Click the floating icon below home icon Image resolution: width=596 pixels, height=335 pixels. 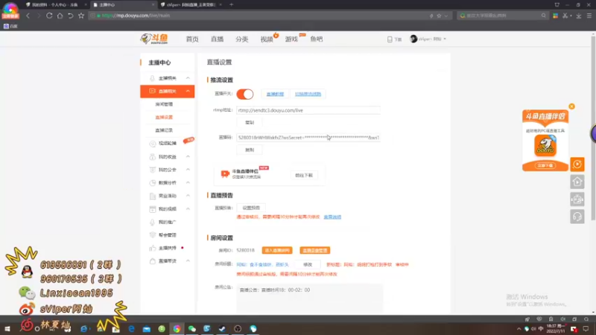[577, 199]
